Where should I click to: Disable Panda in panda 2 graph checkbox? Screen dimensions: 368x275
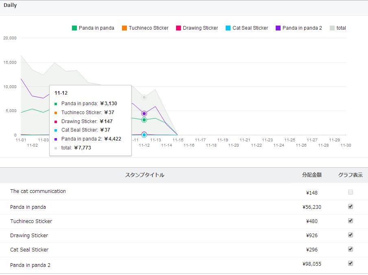point(351,263)
